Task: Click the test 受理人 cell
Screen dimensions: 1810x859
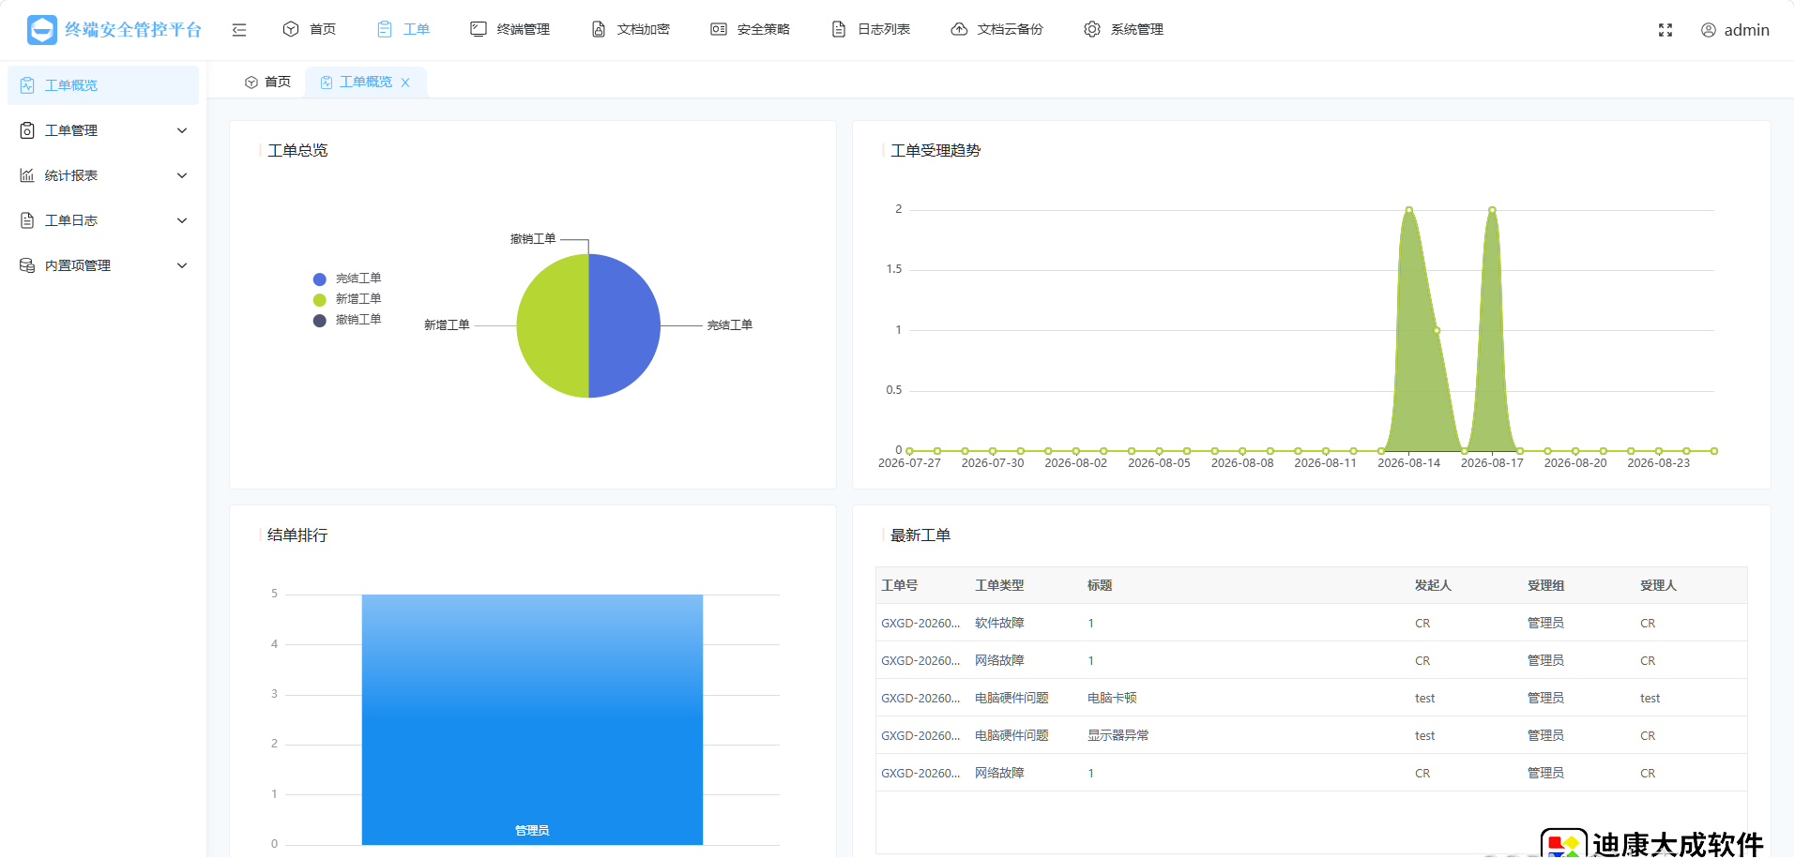Action: tap(1650, 698)
